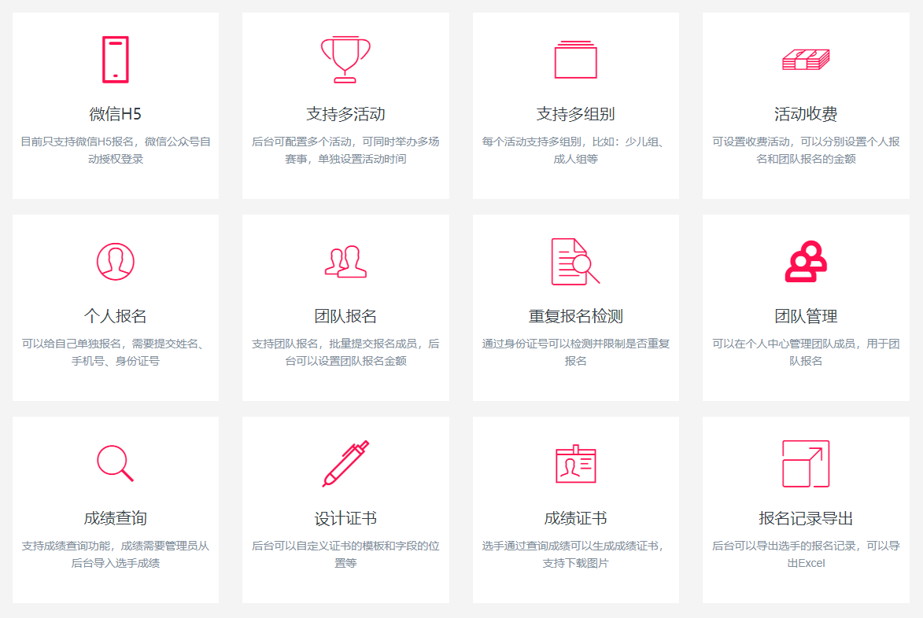The width and height of the screenshot is (923, 618).
Task: Click the group icon above 团队报名
Action: click(345, 260)
